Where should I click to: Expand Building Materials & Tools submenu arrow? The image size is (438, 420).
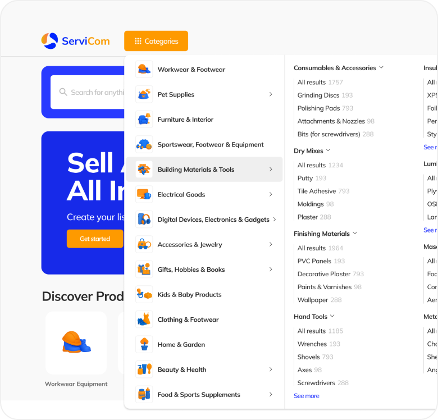tap(271, 170)
